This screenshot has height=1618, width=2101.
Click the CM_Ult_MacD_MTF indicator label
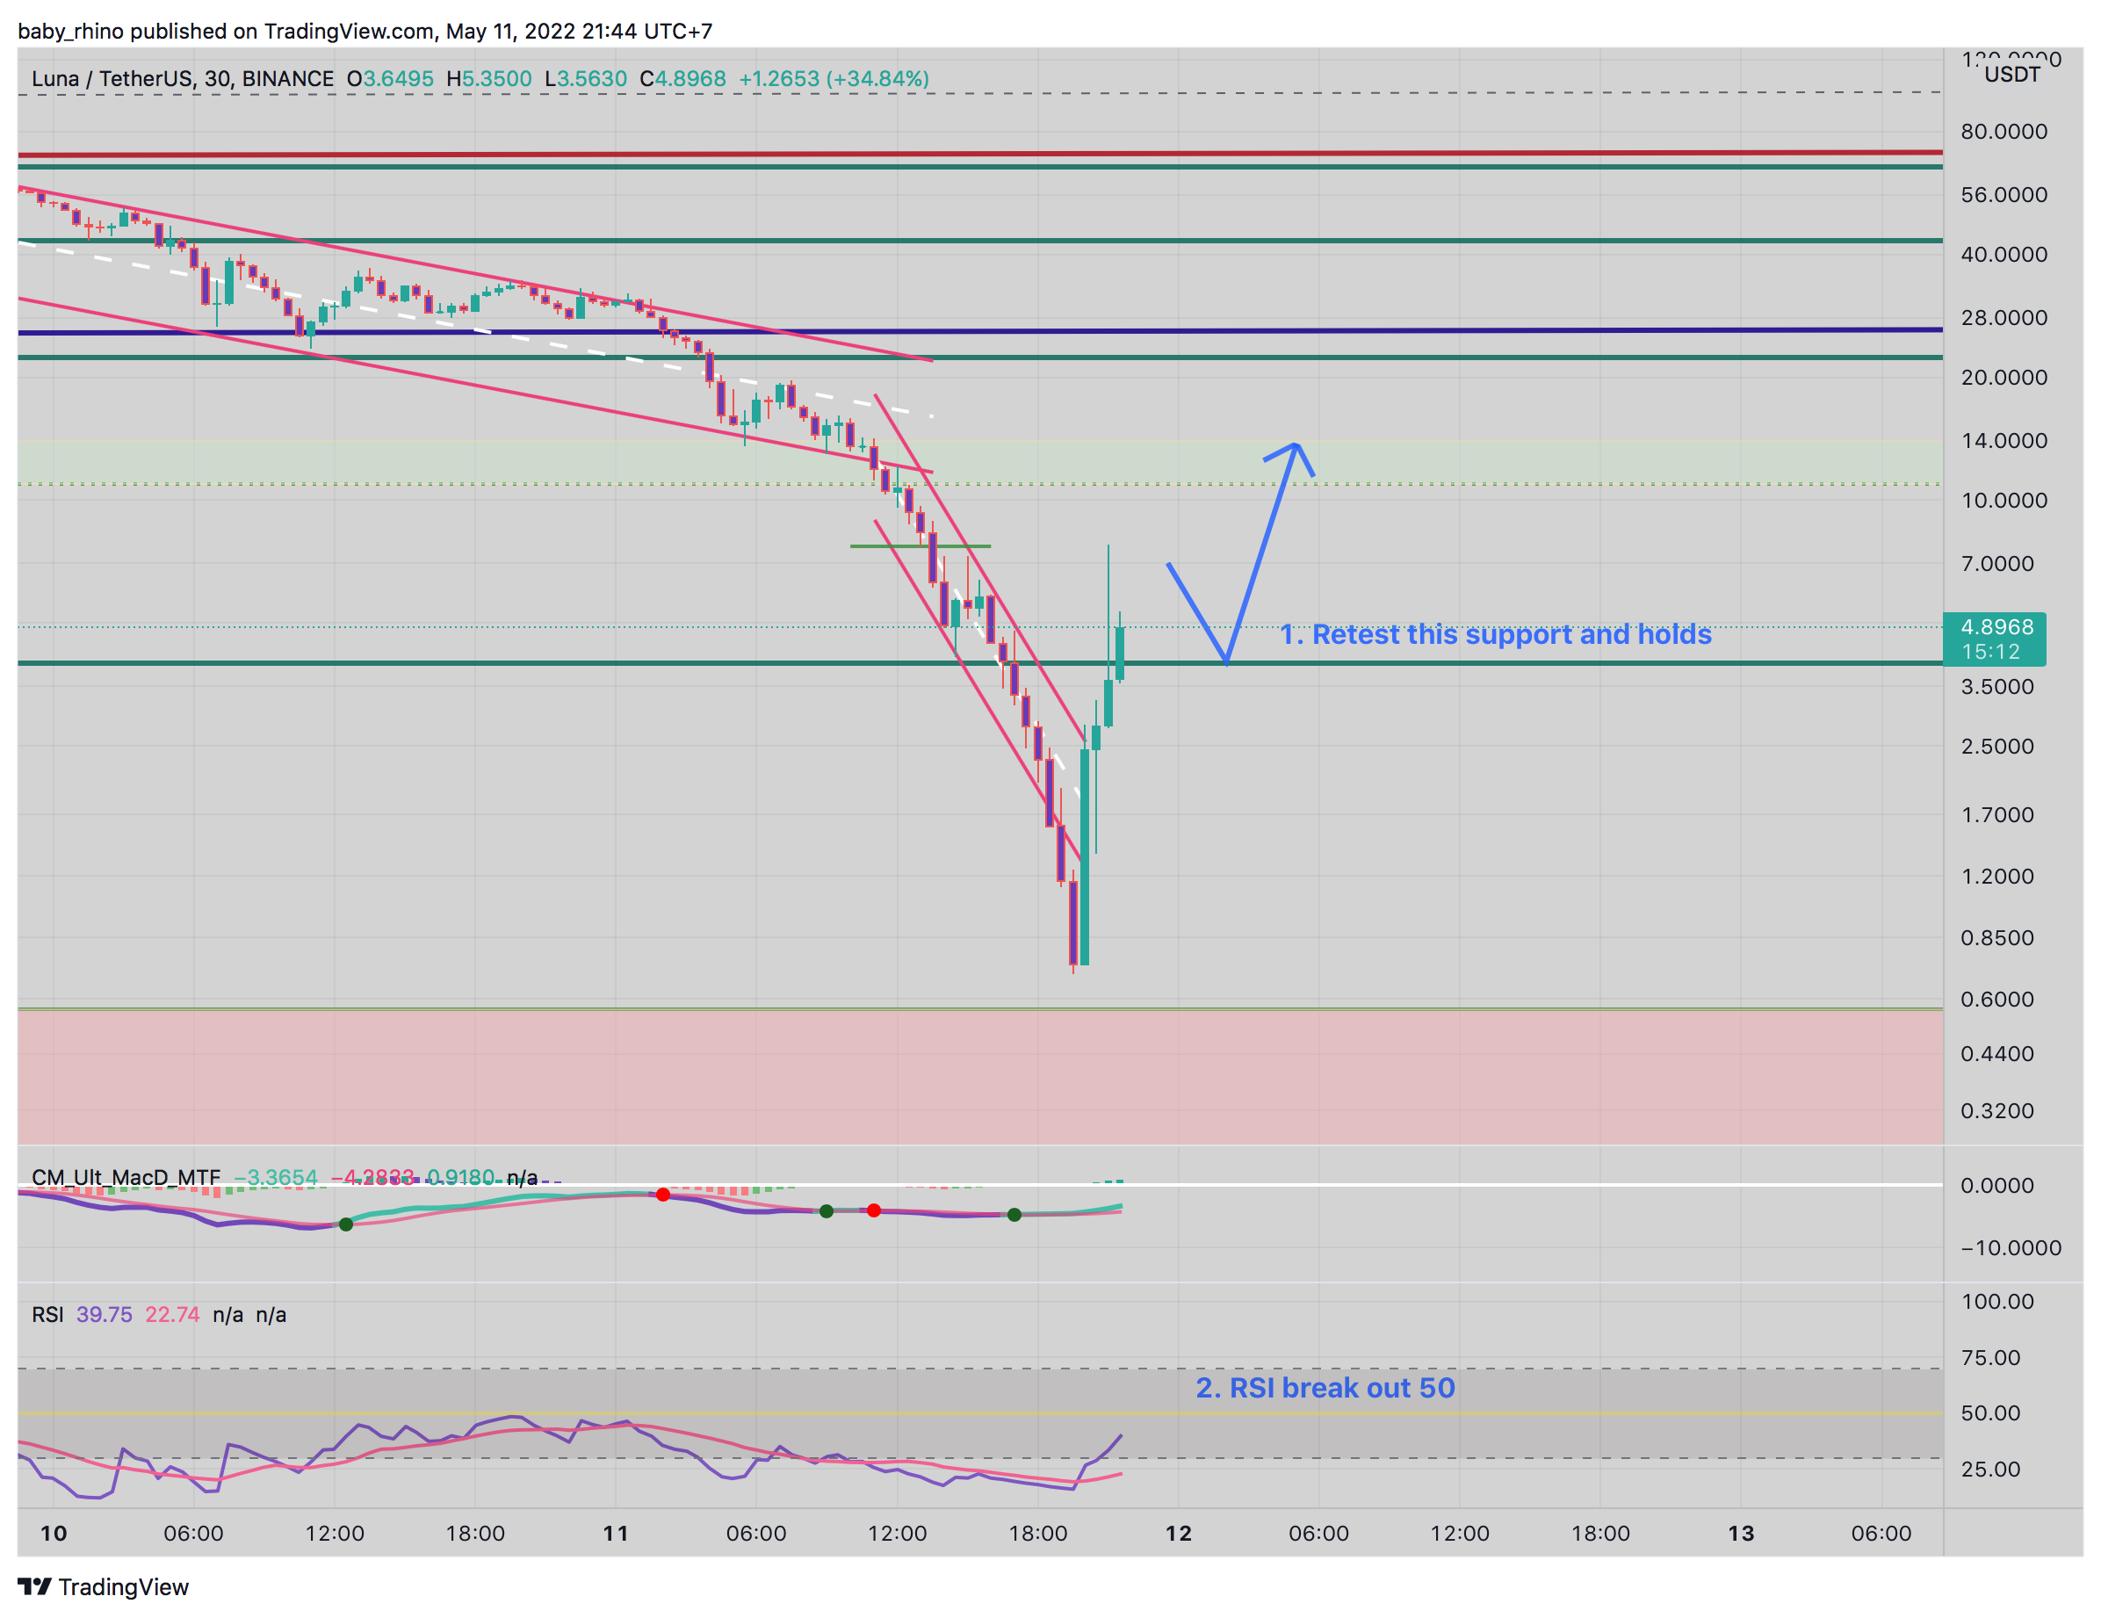pyautogui.click(x=126, y=1177)
